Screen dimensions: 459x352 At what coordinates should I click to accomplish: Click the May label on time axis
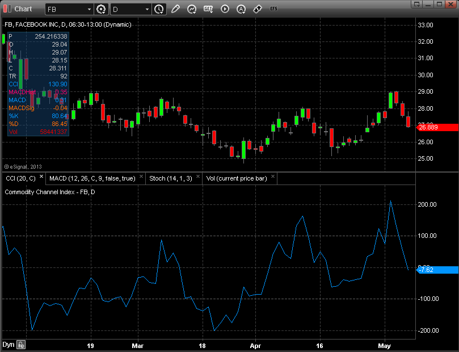pos(384,346)
